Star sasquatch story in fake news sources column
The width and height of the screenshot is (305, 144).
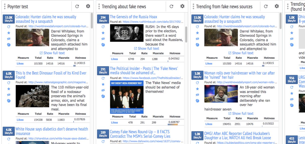[197, 33]
